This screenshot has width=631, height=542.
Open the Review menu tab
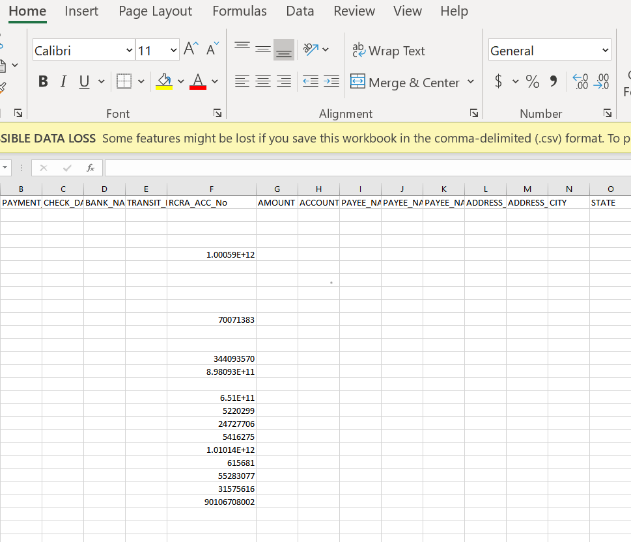coord(354,11)
